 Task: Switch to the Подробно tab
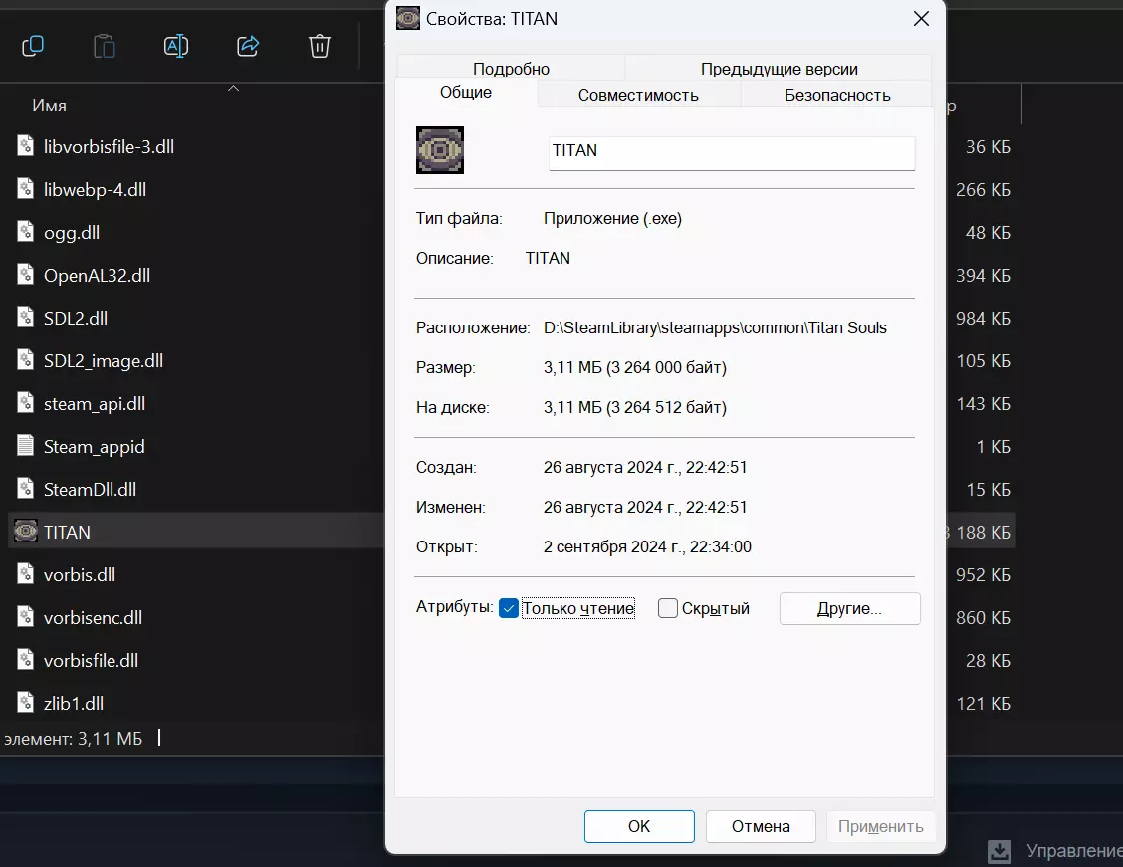[x=511, y=69]
